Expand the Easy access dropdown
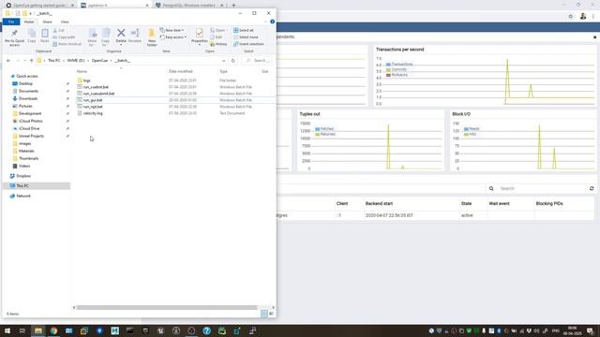Screen dimensions: 600x337 173,37
